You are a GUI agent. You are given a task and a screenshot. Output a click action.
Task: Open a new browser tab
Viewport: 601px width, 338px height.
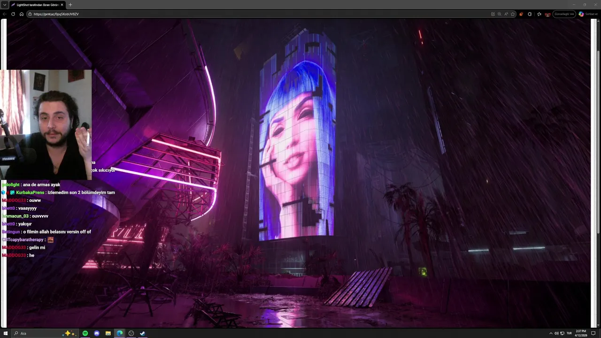pos(70,5)
